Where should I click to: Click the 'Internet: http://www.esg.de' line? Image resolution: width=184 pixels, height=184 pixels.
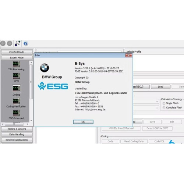[90, 110]
